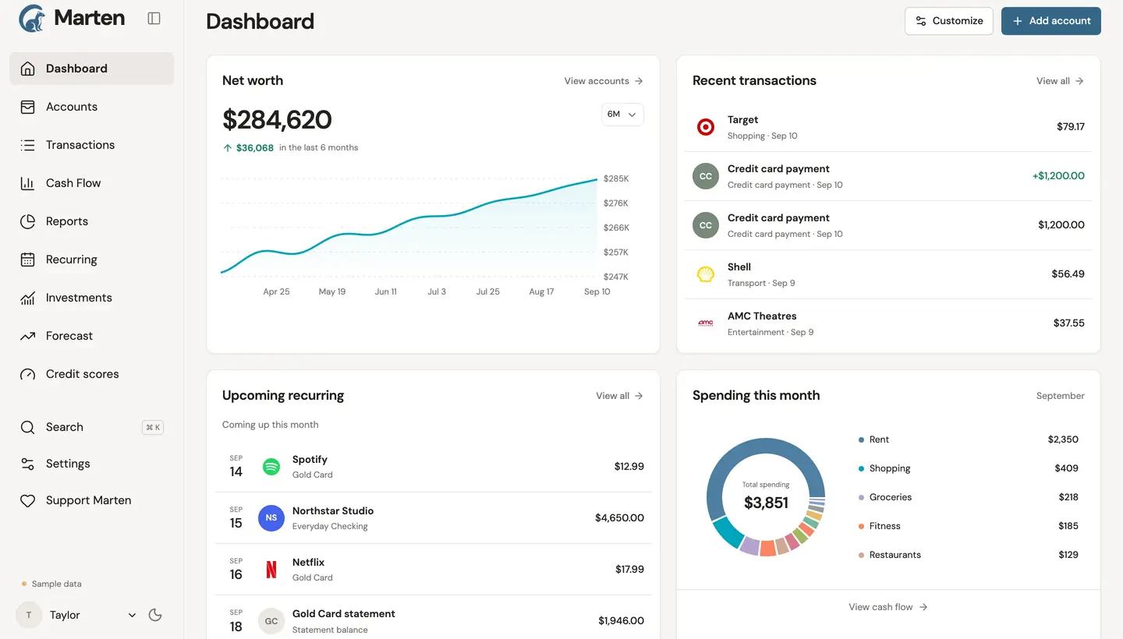Click the Marten logo icon
Screen dimensions: 1123x639
pyautogui.click(x=32, y=18)
